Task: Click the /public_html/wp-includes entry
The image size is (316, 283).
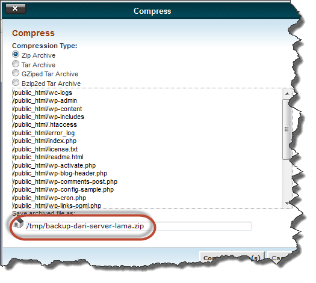Action: coord(48,117)
